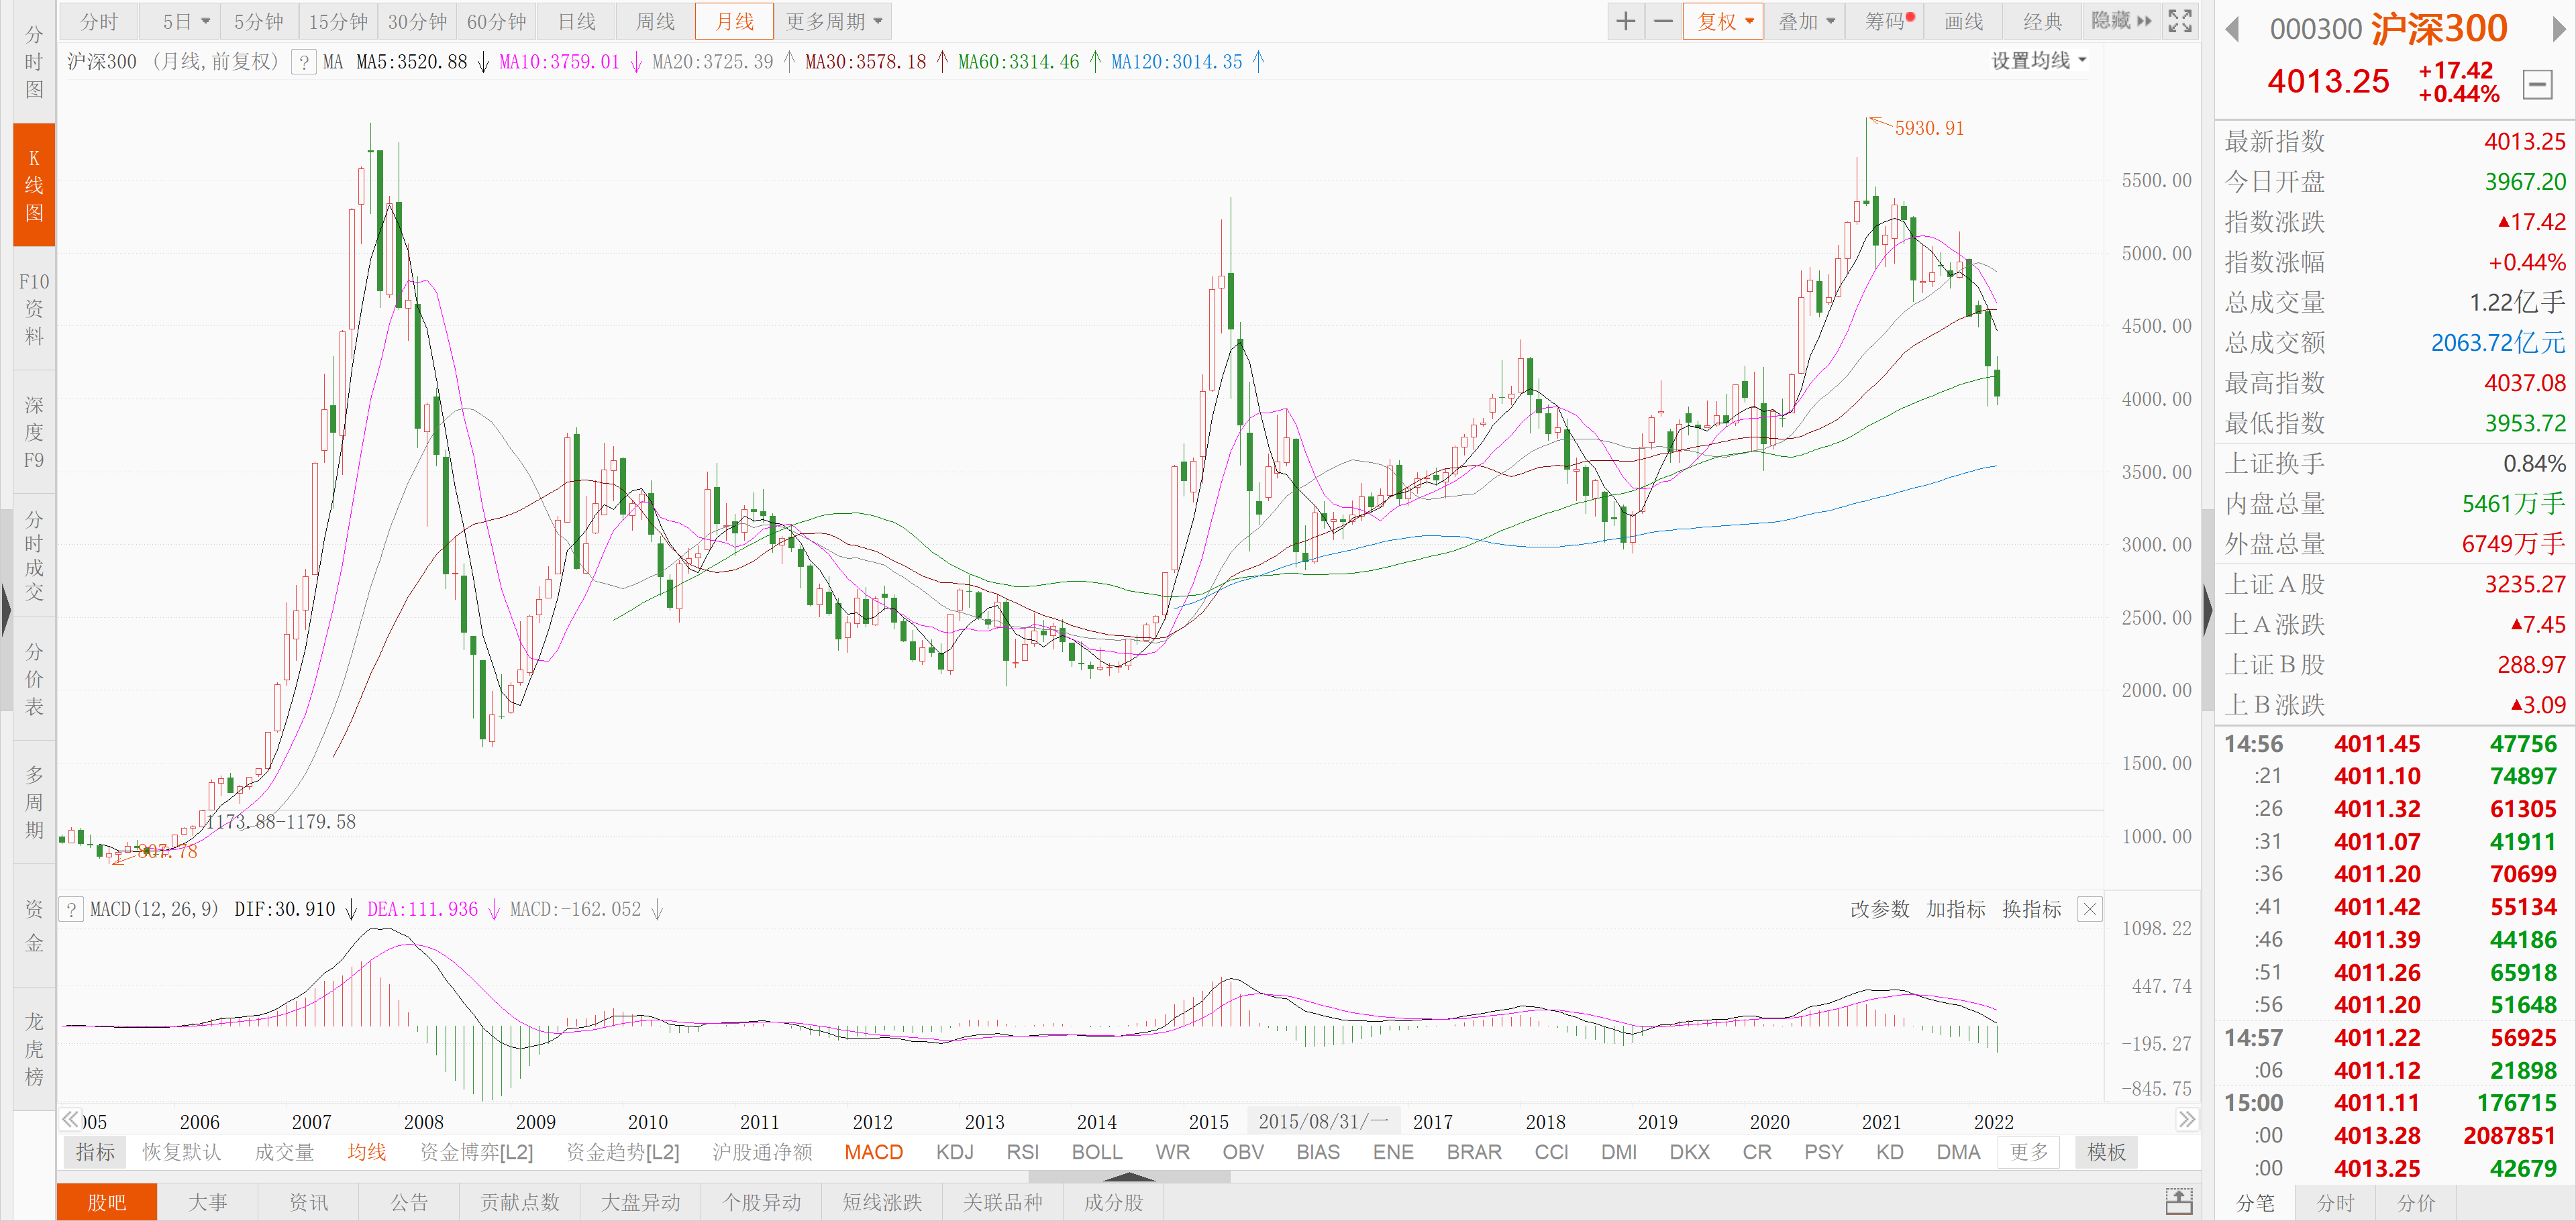2576x1221 pixels.
Task: Switch to 周线 weekly chart tab
Action: coord(655,21)
